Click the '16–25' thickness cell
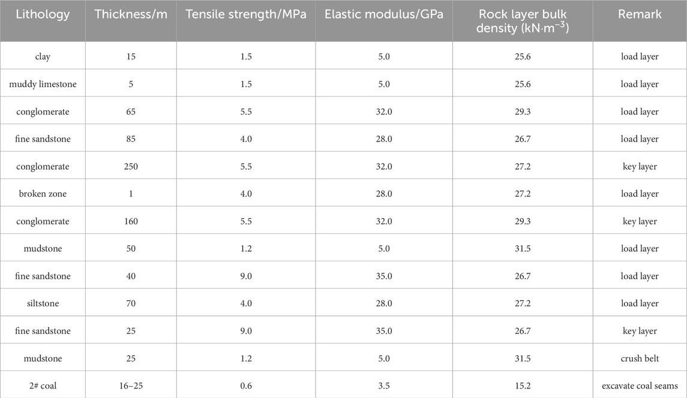Screen dimensions: 687x398 131,386
